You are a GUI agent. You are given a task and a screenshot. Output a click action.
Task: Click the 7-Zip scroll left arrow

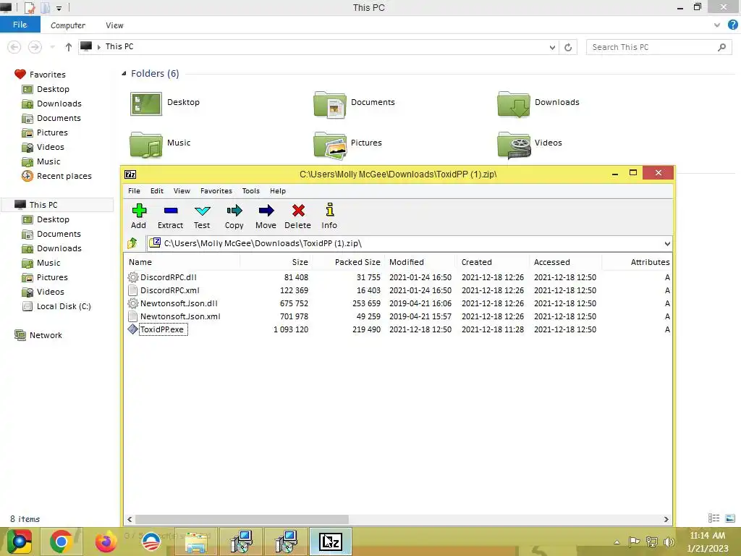pos(130,519)
